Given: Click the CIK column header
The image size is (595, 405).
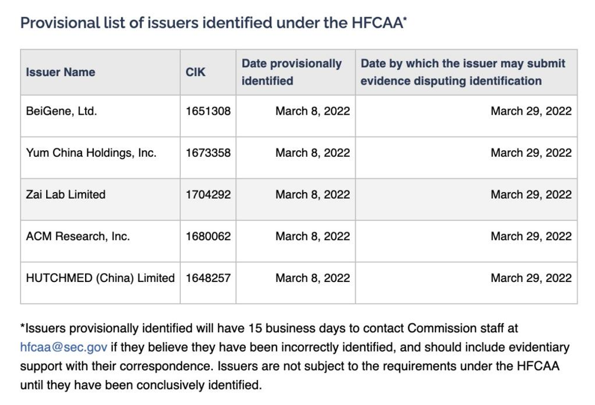Looking at the screenshot, I should [196, 72].
